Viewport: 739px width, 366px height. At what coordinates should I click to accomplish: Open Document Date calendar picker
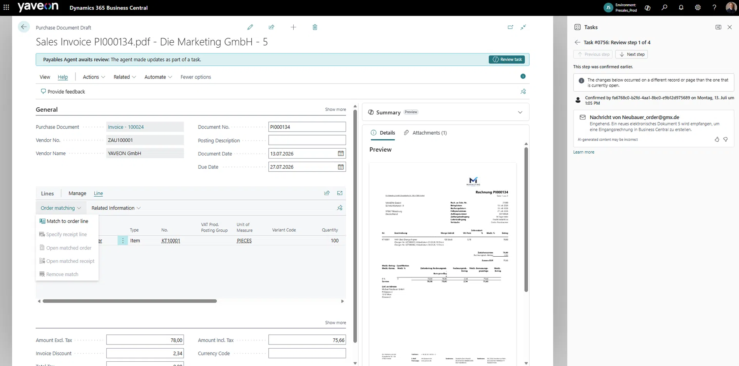[x=341, y=154]
